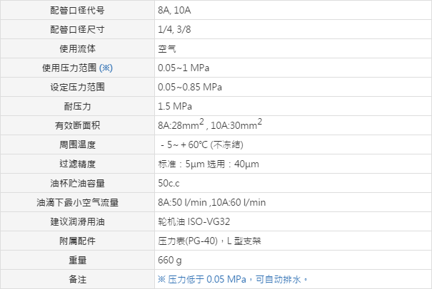Screen dimensions: 432x289
Task: Select the 50c.c oil capacity value
Action: pyautogui.click(x=169, y=183)
